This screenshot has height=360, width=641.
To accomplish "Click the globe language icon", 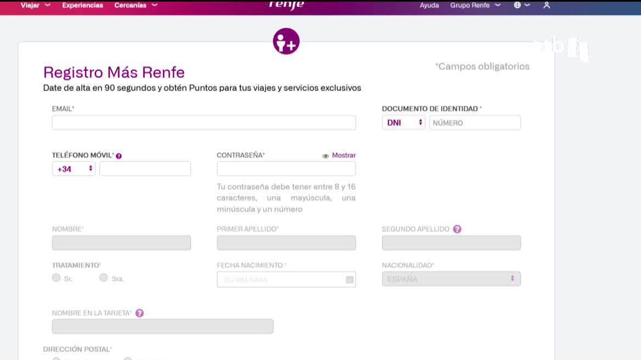I will coord(517,5).
